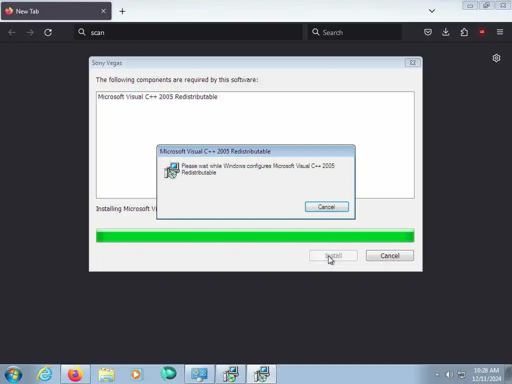Minimize the Firefox window

click(470, 5)
